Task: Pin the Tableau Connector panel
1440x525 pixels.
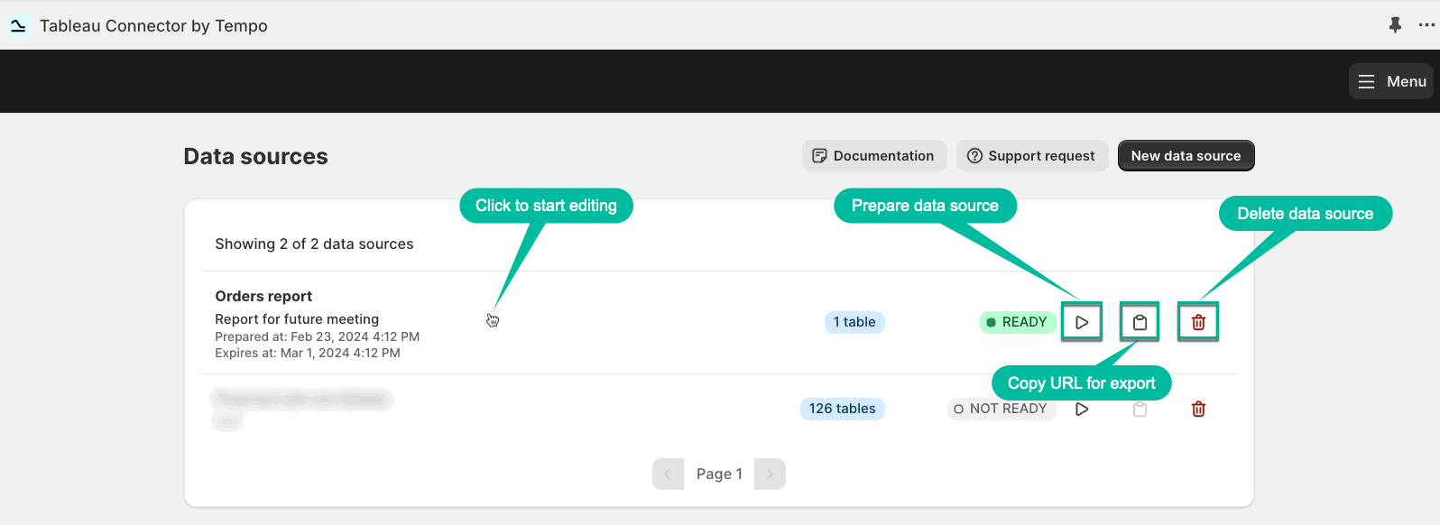Action: click(1395, 25)
